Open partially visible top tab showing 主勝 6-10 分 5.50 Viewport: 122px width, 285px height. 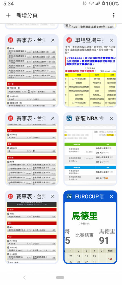tap(90, 26)
